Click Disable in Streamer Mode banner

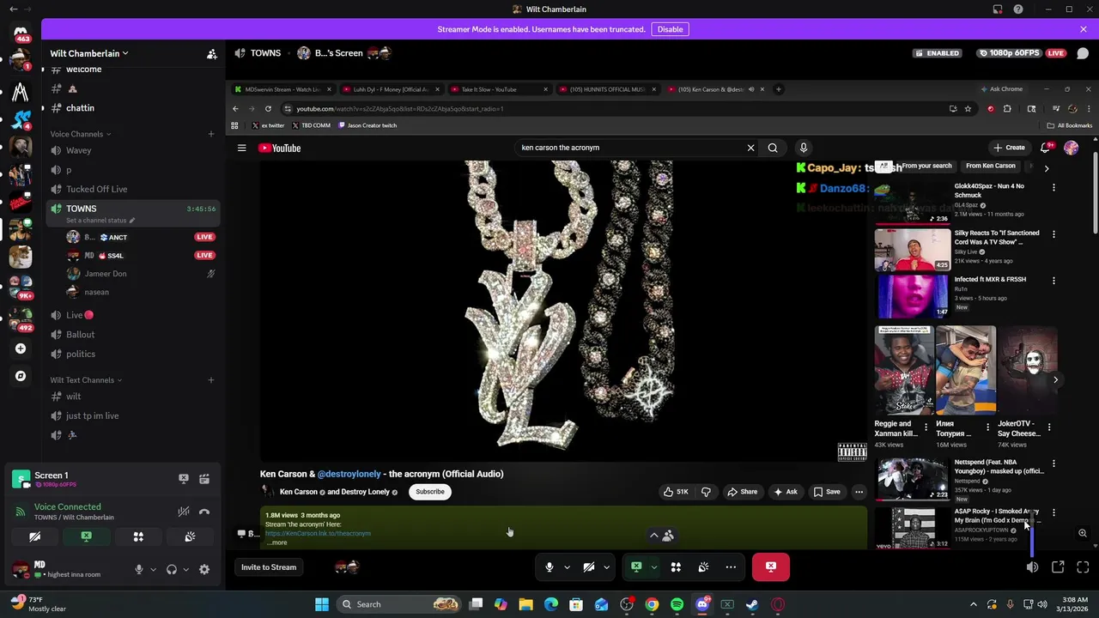coord(670,29)
